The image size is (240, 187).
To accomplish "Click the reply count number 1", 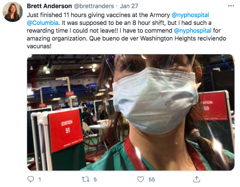I will coord(40,179).
